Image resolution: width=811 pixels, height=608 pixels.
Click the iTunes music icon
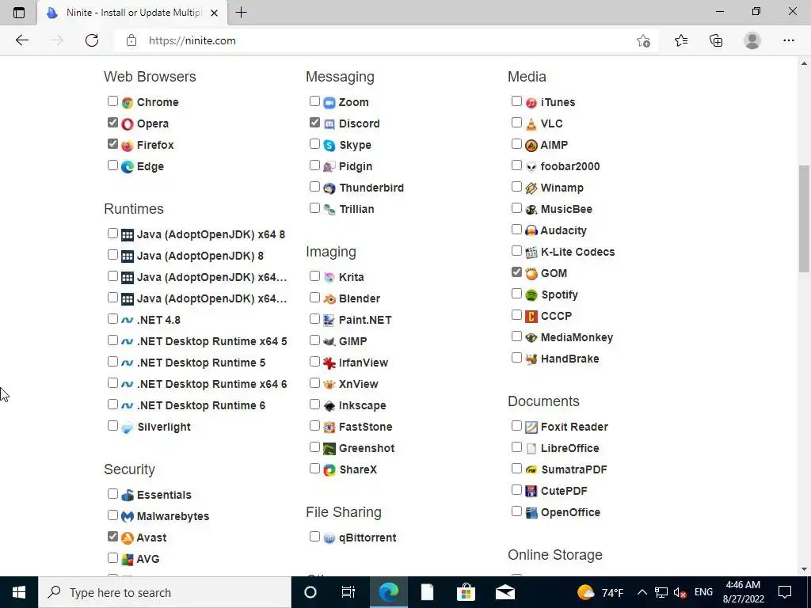click(531, 102)
